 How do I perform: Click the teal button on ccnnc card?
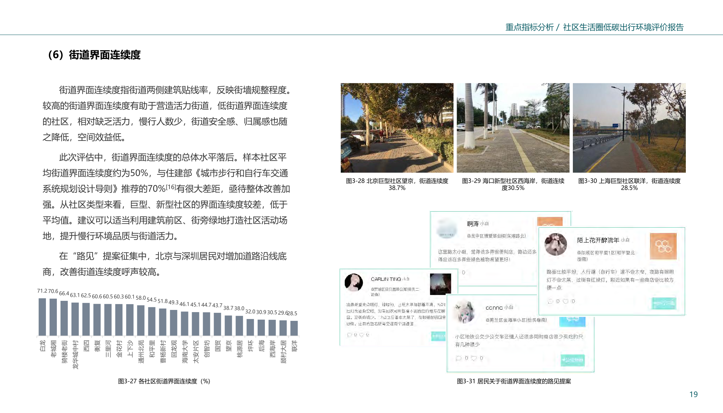pos(572,360)
